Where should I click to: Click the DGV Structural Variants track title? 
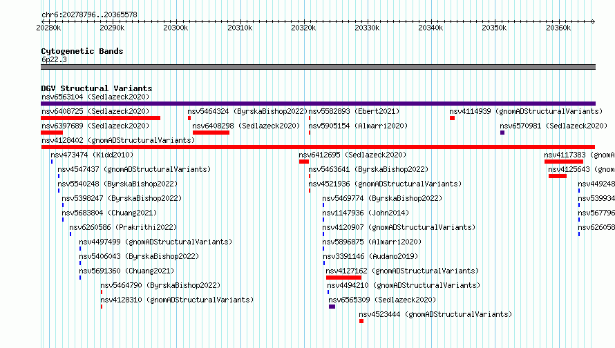point(97,88)
